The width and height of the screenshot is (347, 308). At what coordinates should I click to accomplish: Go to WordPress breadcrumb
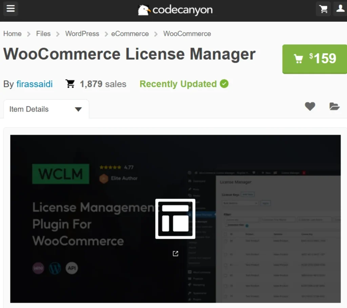tap(82, 34)
